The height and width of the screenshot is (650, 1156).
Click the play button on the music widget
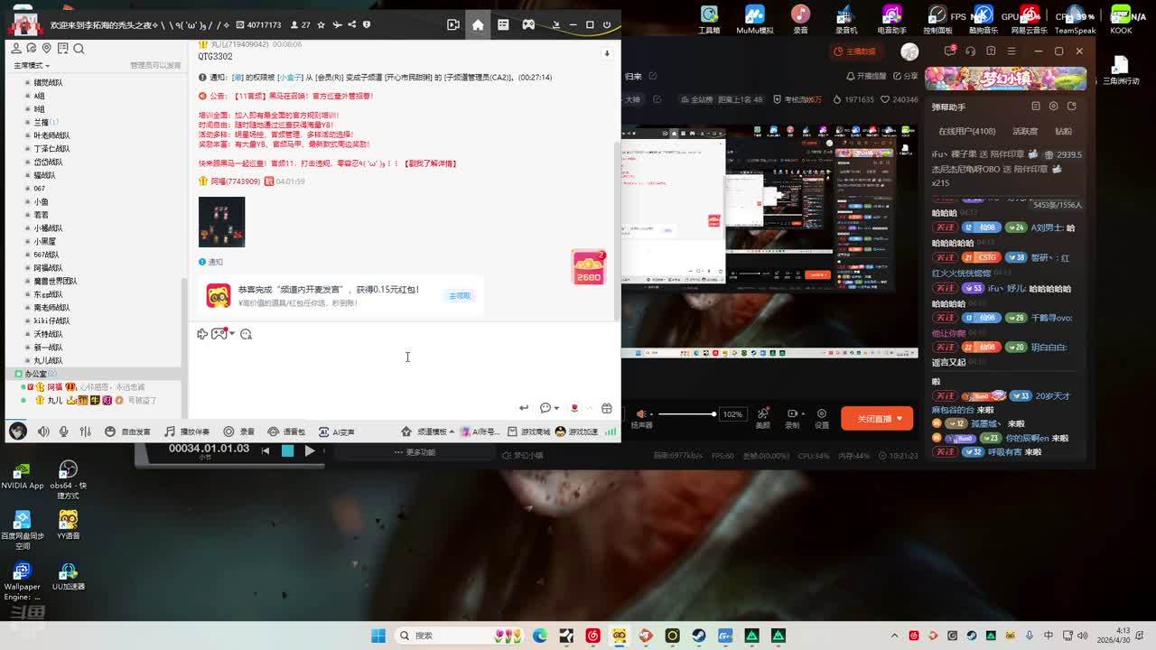(x=310, y=450)
